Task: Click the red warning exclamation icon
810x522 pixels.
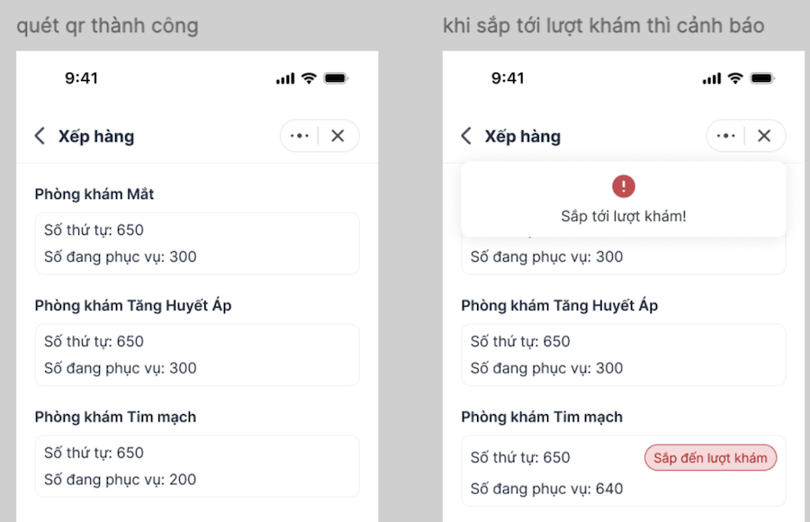Action: 623,186
